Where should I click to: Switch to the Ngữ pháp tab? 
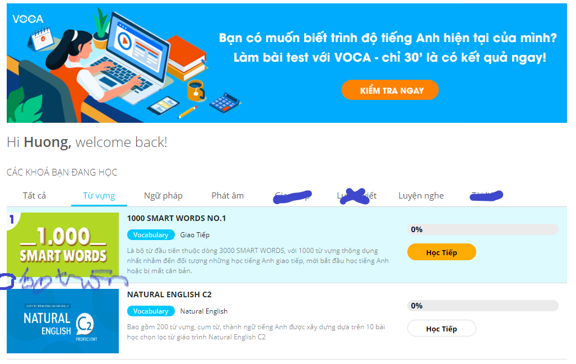(163, 196)
